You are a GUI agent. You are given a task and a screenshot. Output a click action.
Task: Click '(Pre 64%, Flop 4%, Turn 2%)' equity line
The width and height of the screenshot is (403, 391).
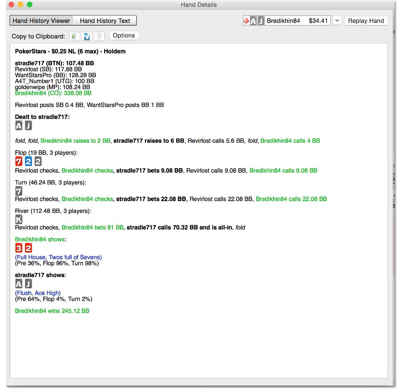(x=53, y=299)
